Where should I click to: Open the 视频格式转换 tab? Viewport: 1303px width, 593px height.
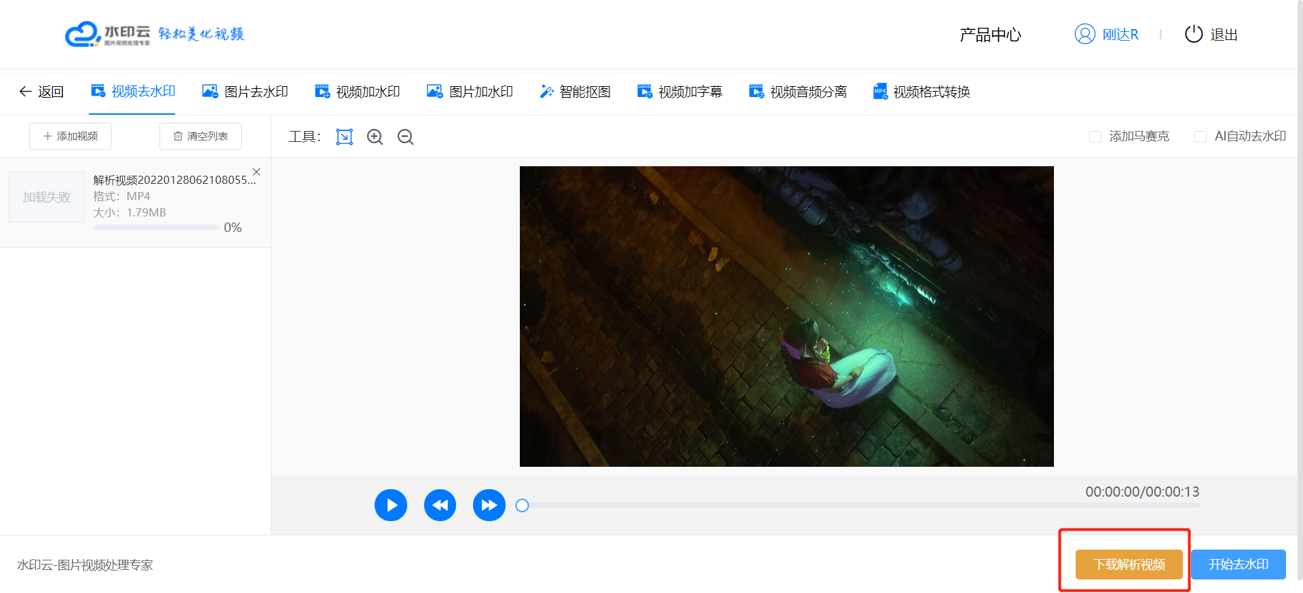(x=921, y=92)
